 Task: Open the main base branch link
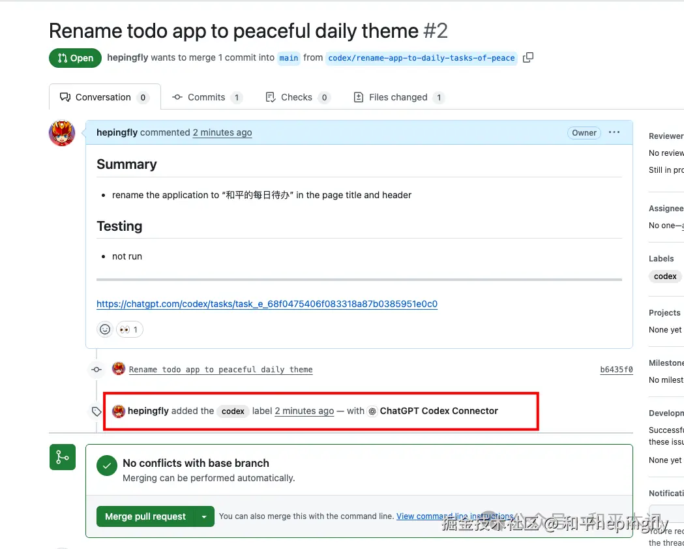289,58
